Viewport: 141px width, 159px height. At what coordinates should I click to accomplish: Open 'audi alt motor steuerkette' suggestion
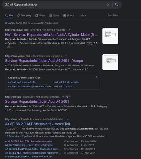point(22,82)
